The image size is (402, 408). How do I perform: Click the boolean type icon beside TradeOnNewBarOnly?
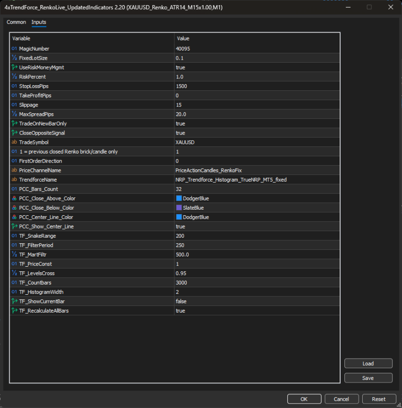(14, 123)
